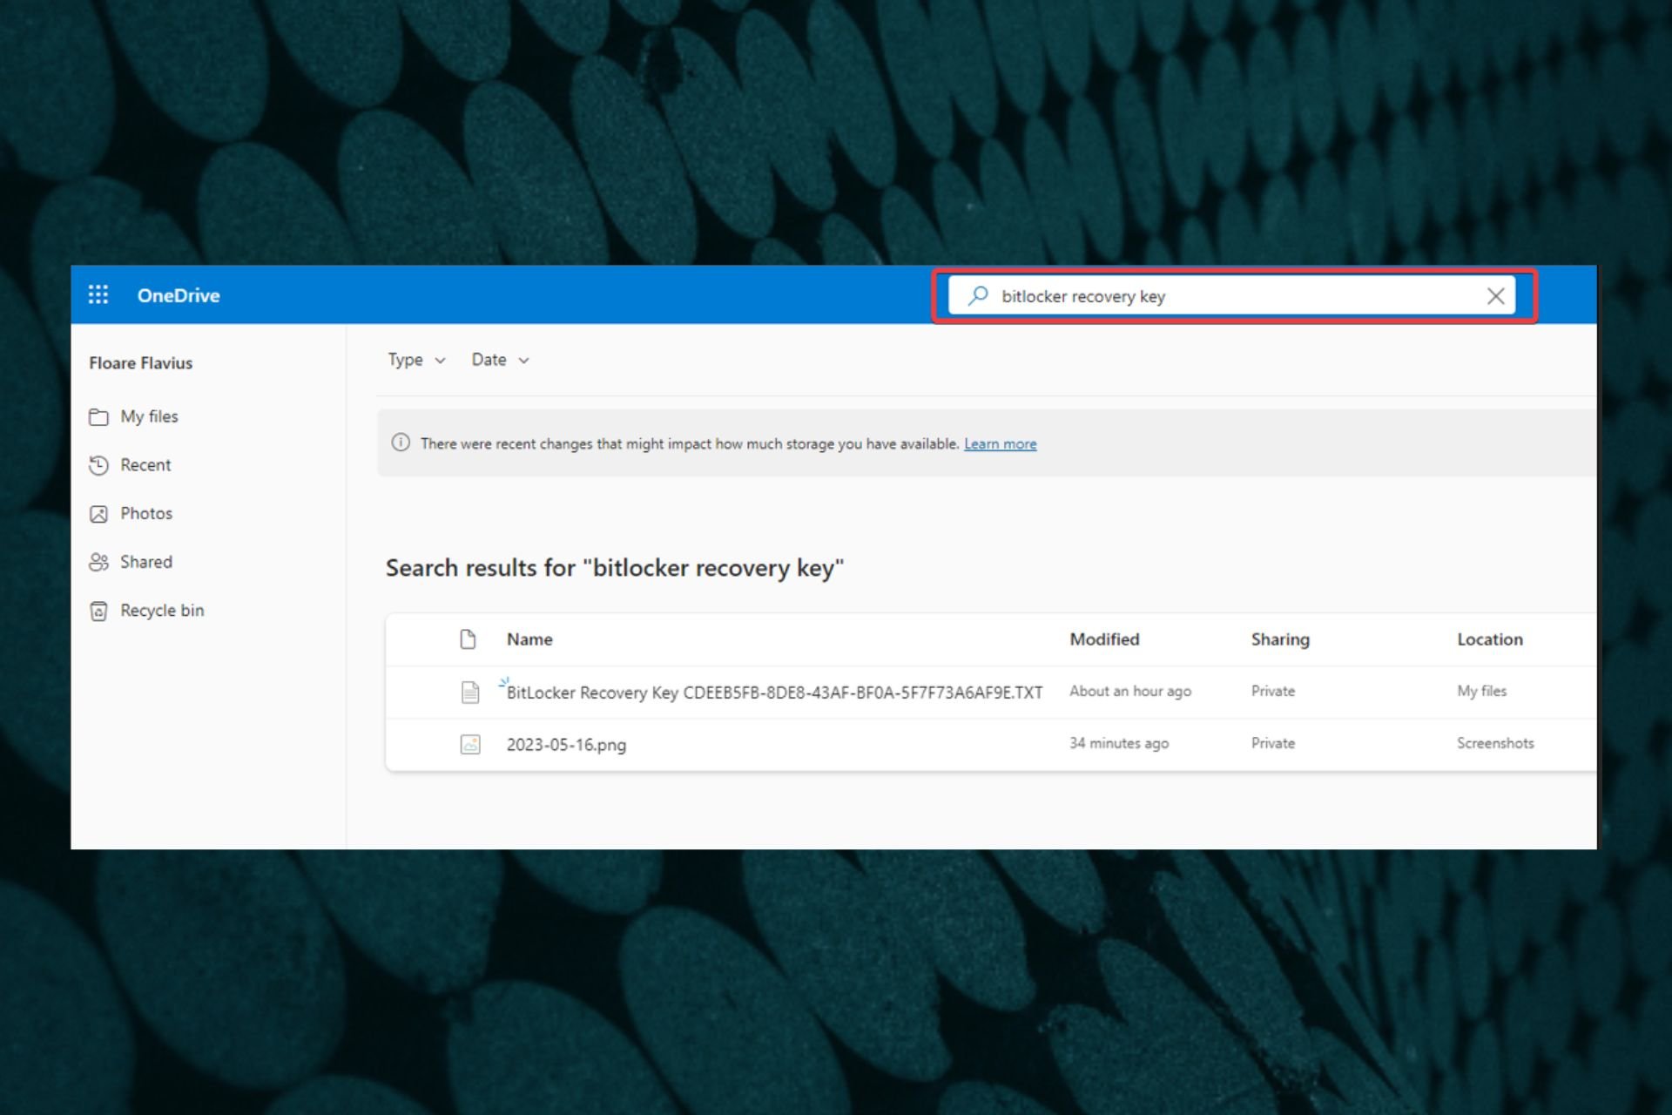Sort by the Location column header
The width and height of the screenshot is (1672, 1115).
[x=1490, y=639]
